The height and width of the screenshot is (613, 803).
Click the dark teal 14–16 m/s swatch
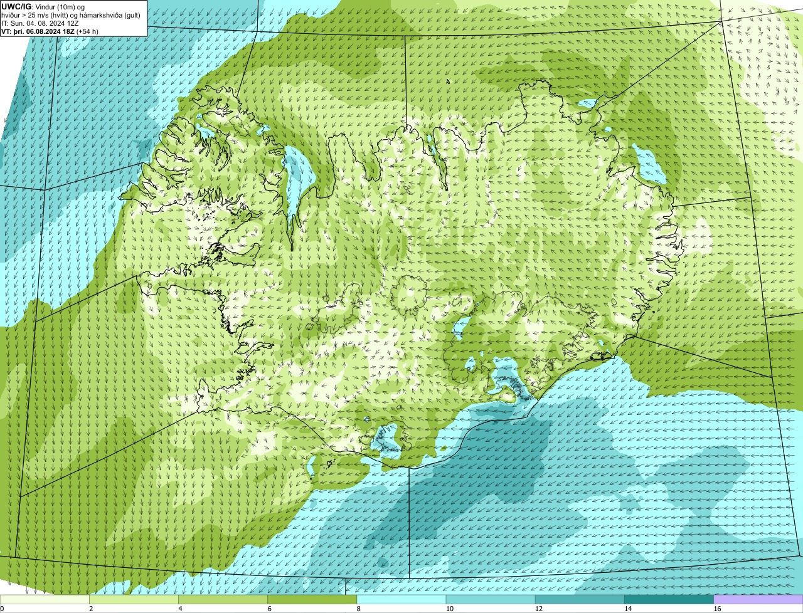click(669, 600)
